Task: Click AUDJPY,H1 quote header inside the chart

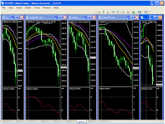Action: [41, 22]
